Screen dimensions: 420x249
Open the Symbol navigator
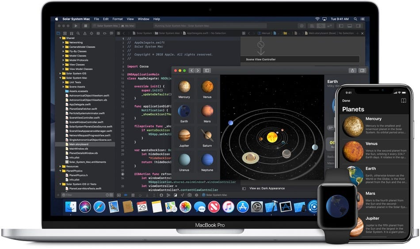(72, 34)
